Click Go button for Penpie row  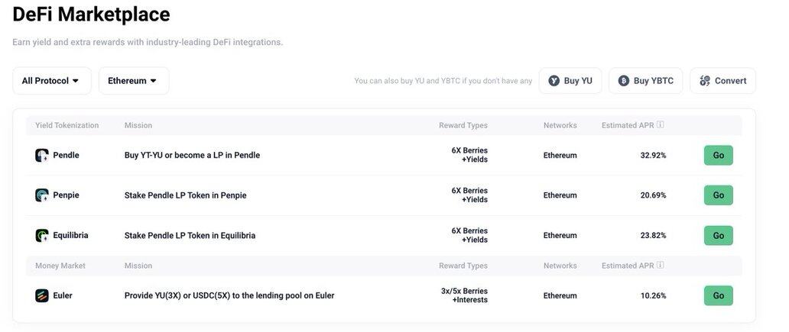pos(718,195)
